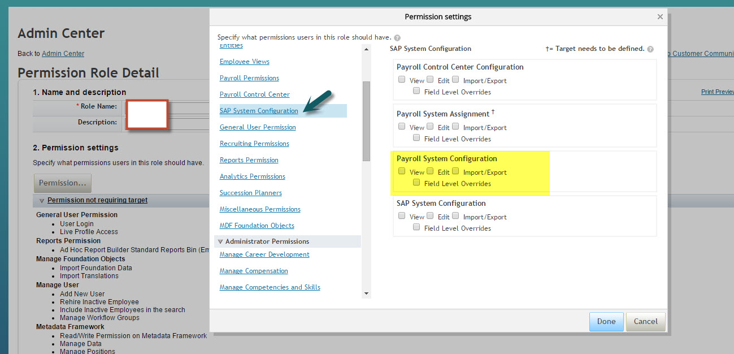Check Import/Export for Payroll Control Center Configuration
Image resolution: width=734 pixels, height=354 pixels.
pos(455,79)
